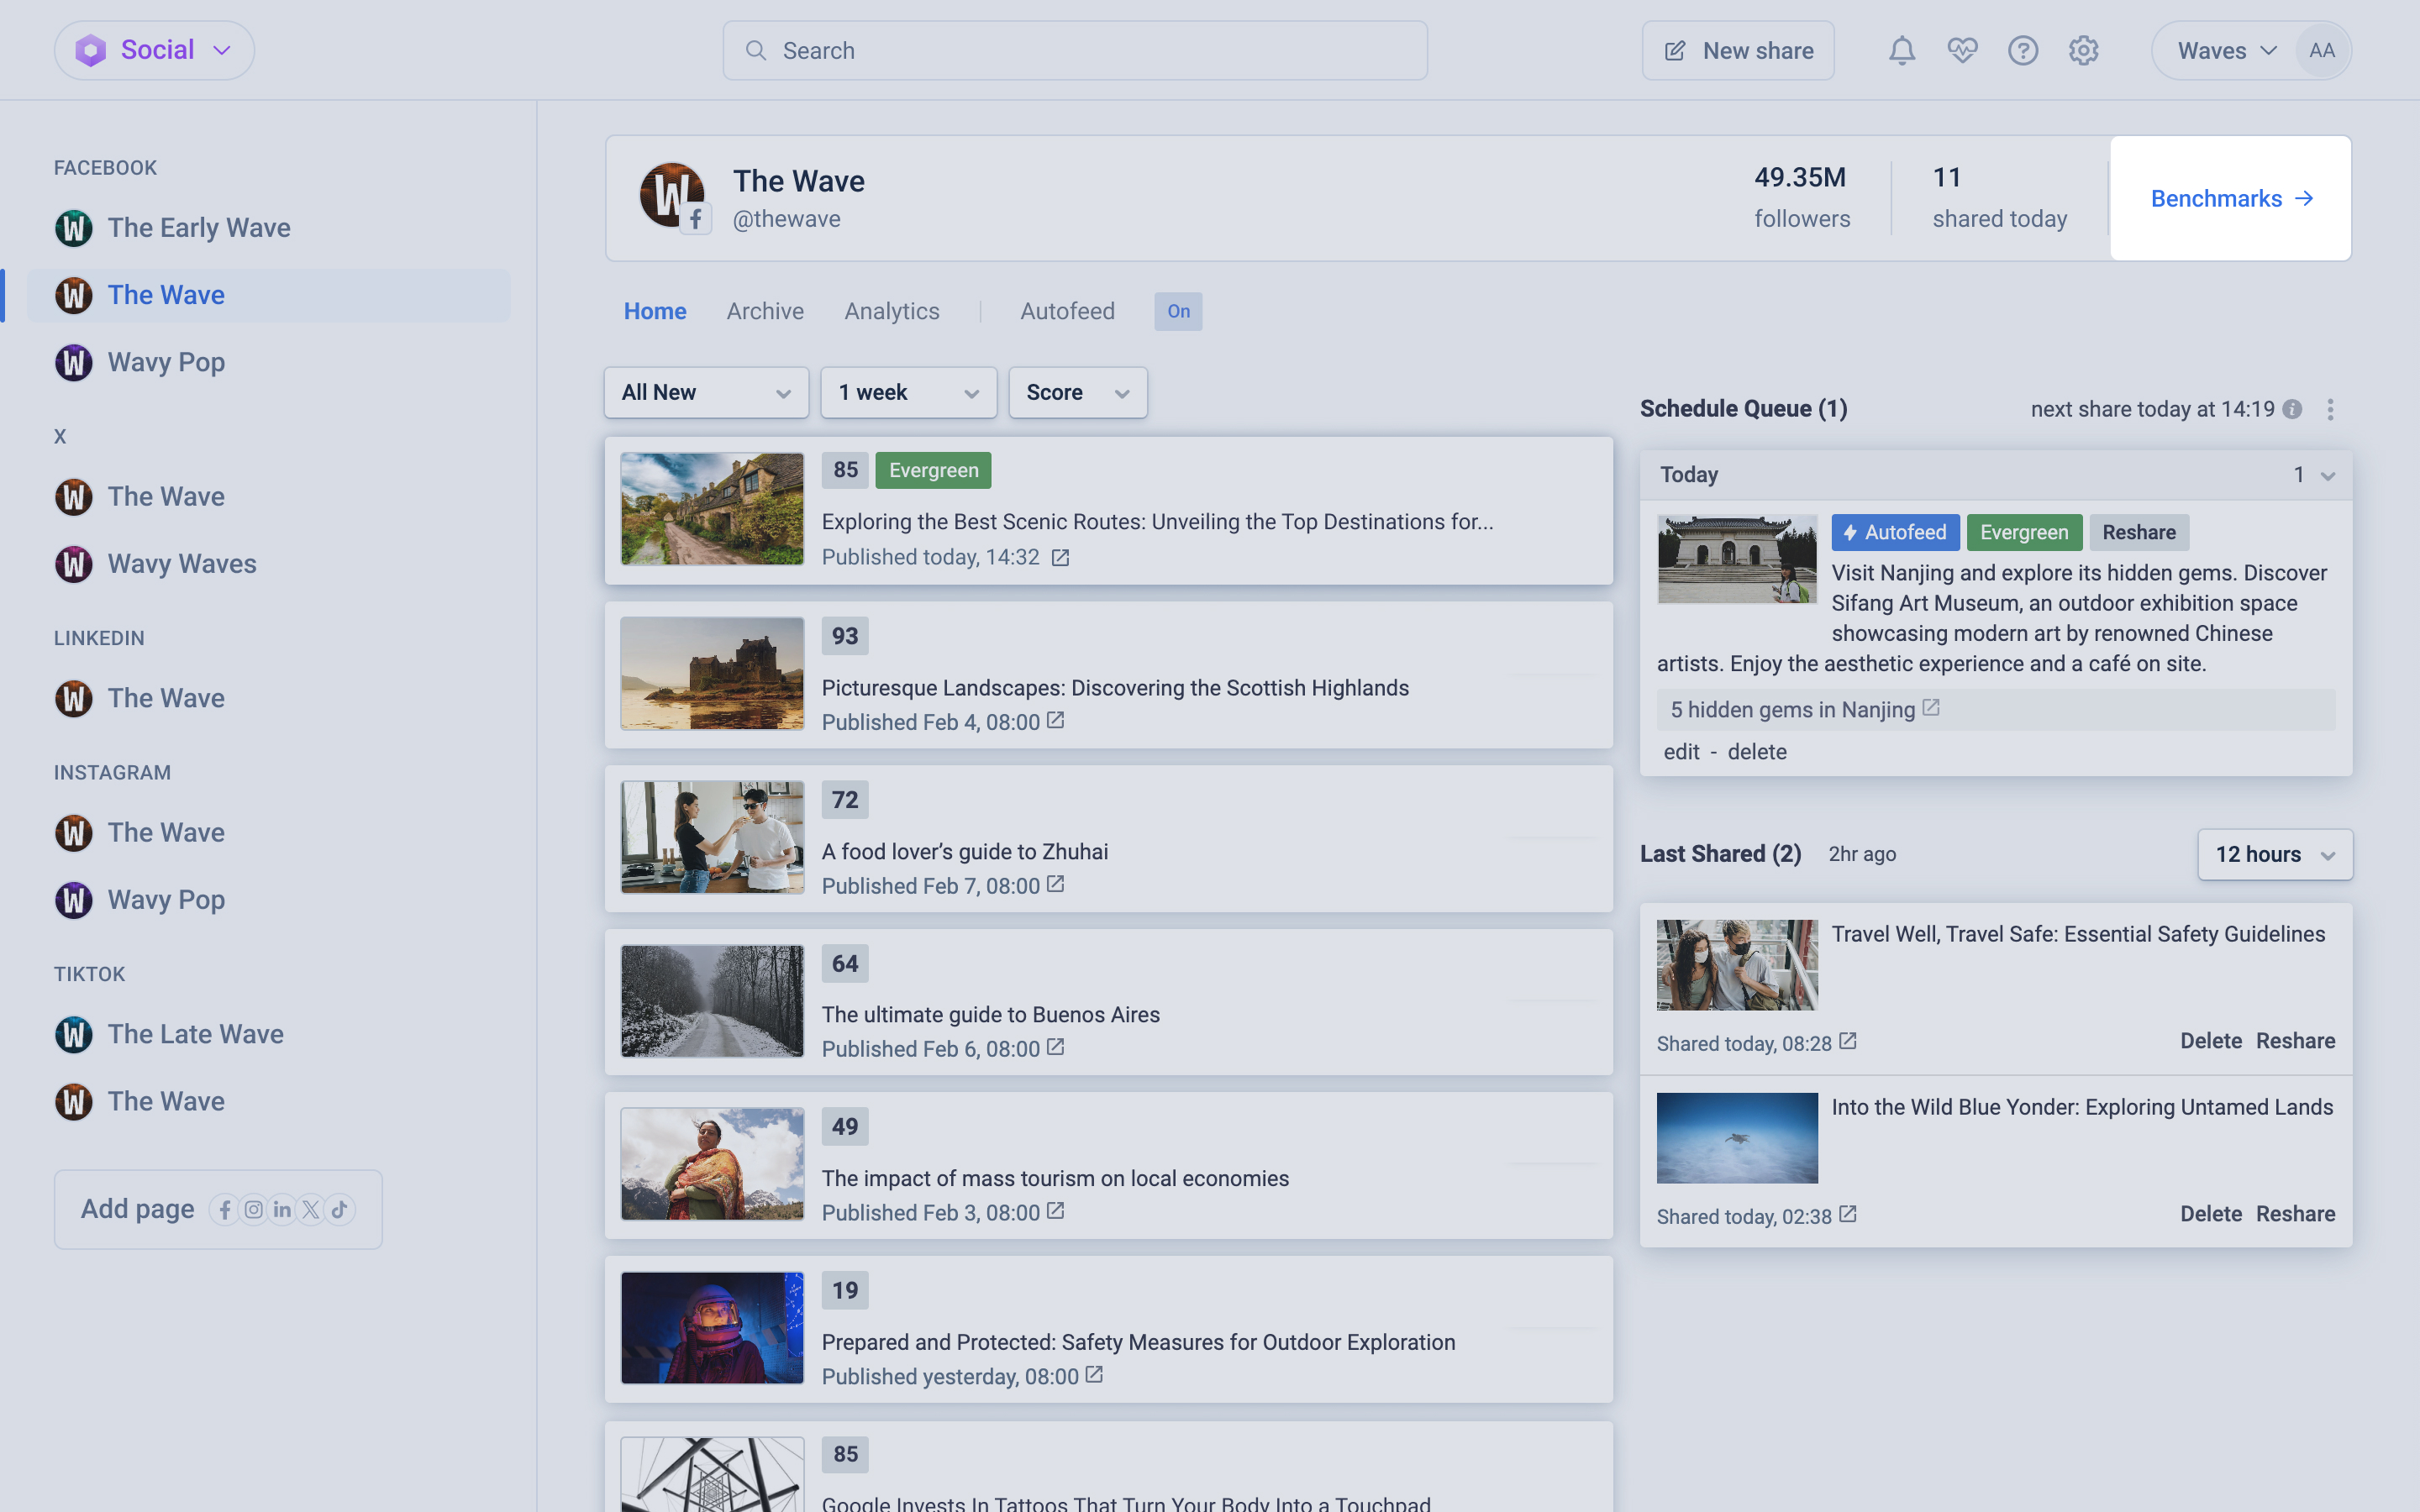
Task: Click LinkedIn icon in Add page
Action: point(282,1210)
